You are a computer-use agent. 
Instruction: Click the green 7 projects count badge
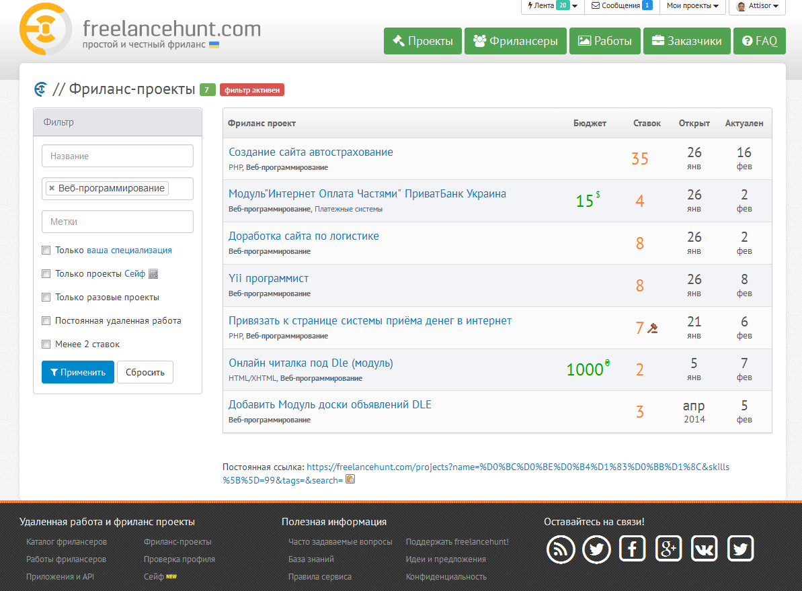point(207,90)
